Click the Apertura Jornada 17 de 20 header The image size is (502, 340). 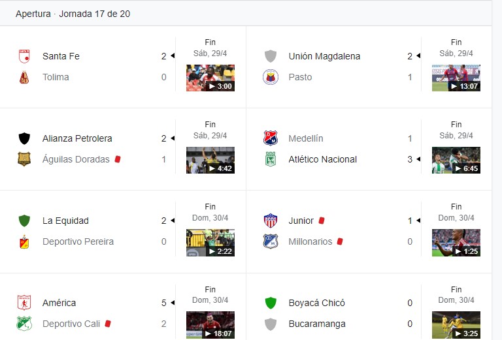coord(73,14)
